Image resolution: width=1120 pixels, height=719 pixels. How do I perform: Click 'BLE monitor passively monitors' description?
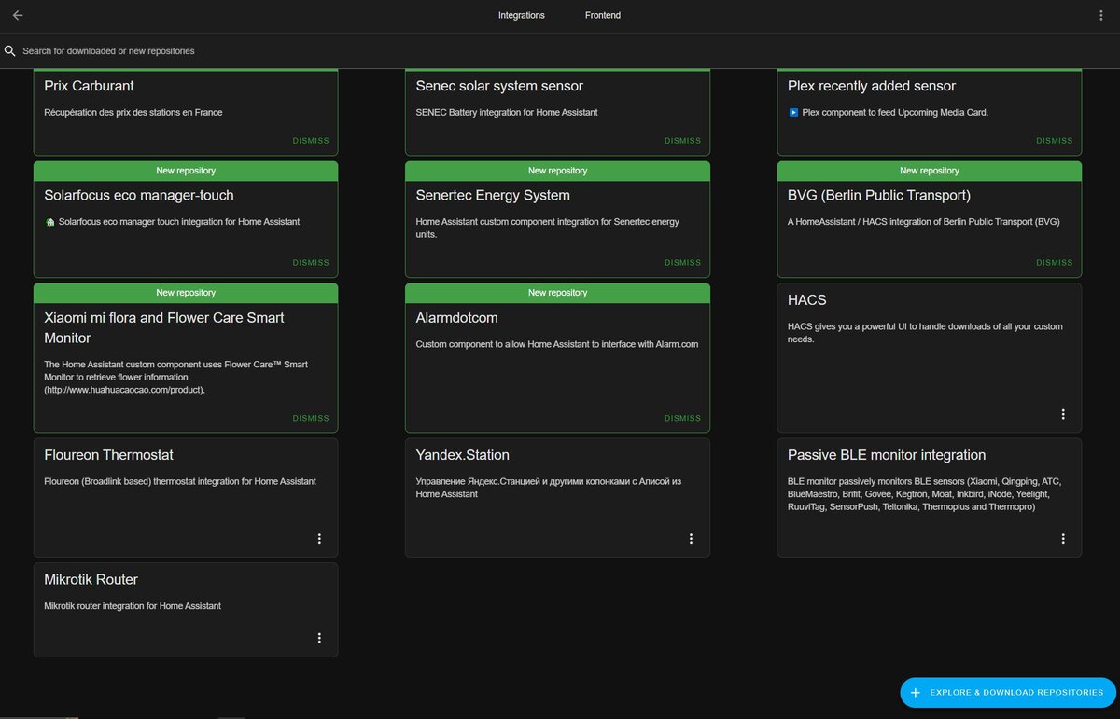click(x=925, y=494)
